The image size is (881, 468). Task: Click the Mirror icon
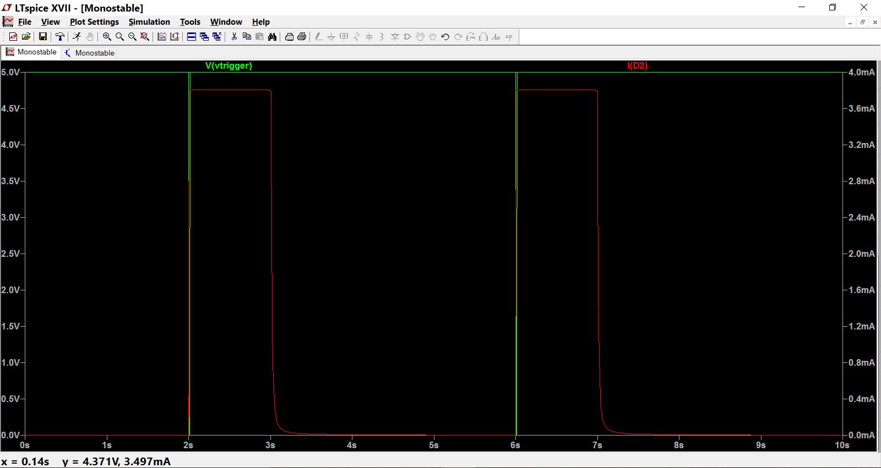tap(483, 37)
